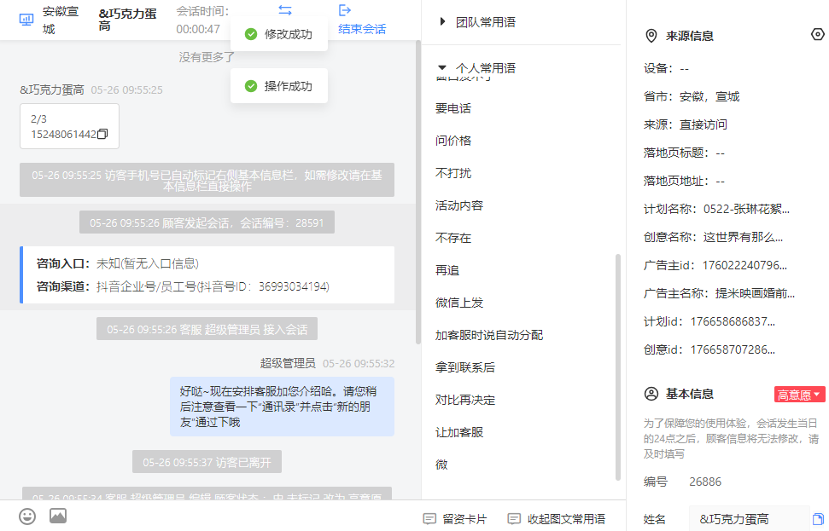
Task: Select the 活动内容 quick phrase
Action: click(x=459, y=205)
